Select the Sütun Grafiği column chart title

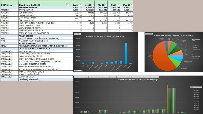(105, 37)
